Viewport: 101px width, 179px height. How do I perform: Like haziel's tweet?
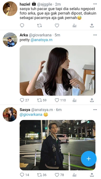click(57, 26)
